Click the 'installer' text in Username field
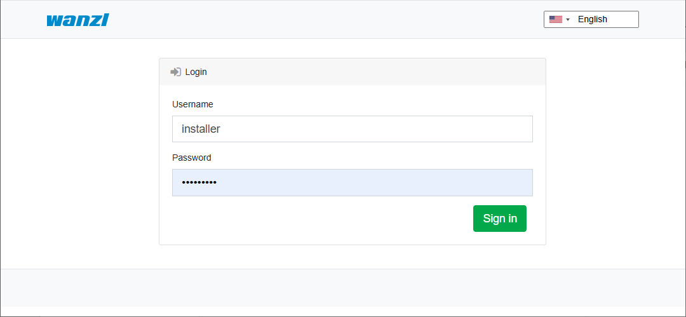The image size is (686, 317). click(x=201, y=129)
